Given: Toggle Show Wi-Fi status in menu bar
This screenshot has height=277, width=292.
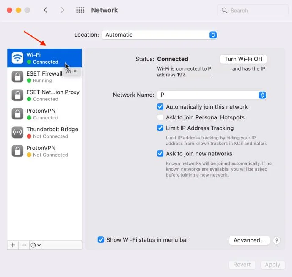Looking at the screenshot, I should click(x=101, y=240).
